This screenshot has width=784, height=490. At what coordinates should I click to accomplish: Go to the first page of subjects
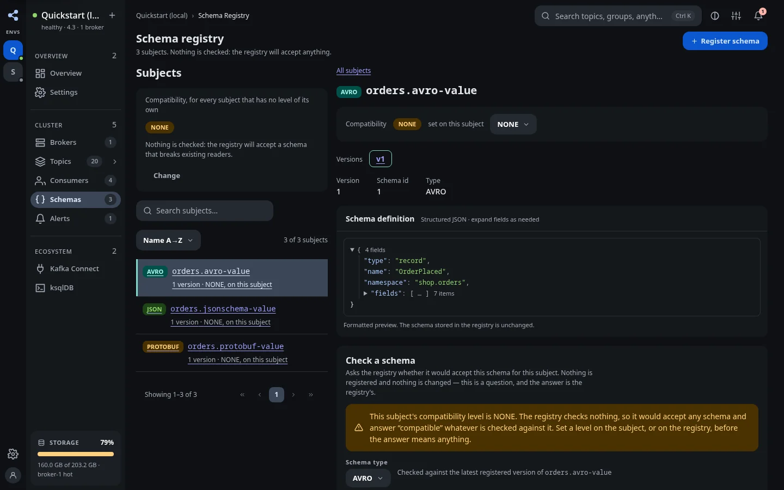click(x=242, y=395)
